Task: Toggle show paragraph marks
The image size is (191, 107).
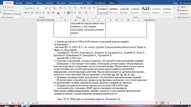Action: tap(94, 8)
